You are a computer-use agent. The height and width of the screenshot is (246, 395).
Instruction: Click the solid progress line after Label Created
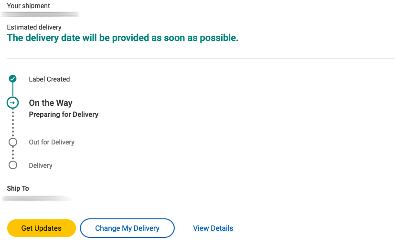(12, 90)
